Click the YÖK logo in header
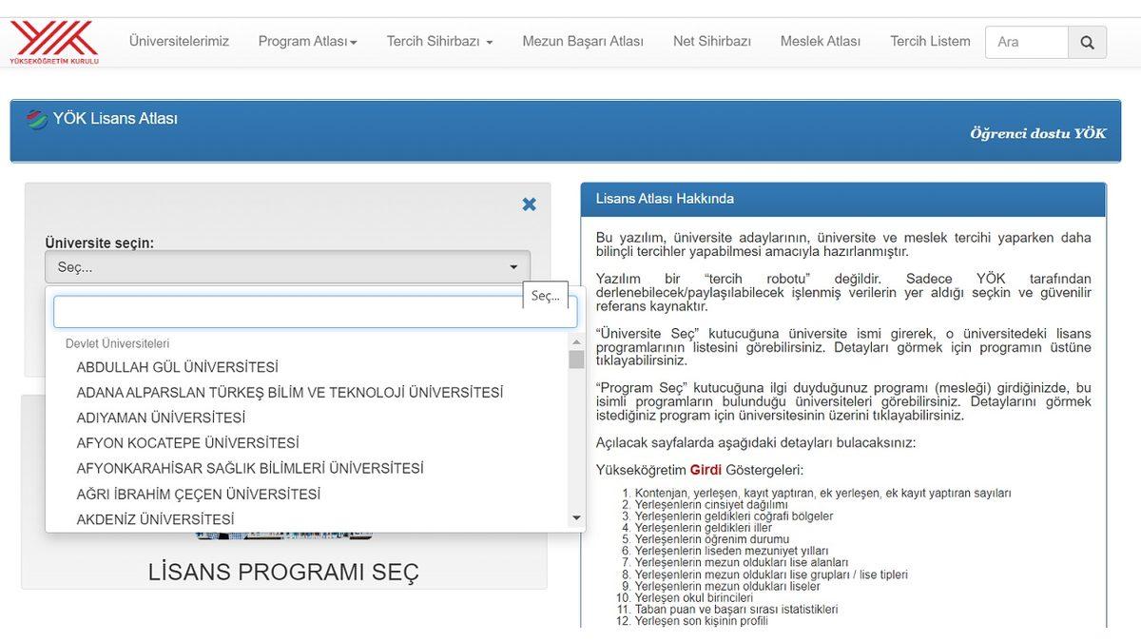Image resolution: width=1141 pixels, height=642 pixels. [x=54, y=42]
